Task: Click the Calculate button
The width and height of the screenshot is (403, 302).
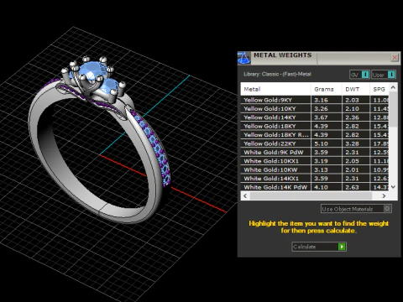Action: point(319,247)
